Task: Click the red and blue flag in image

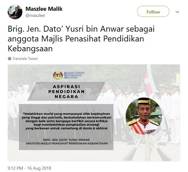Action: tap(149, 81)
